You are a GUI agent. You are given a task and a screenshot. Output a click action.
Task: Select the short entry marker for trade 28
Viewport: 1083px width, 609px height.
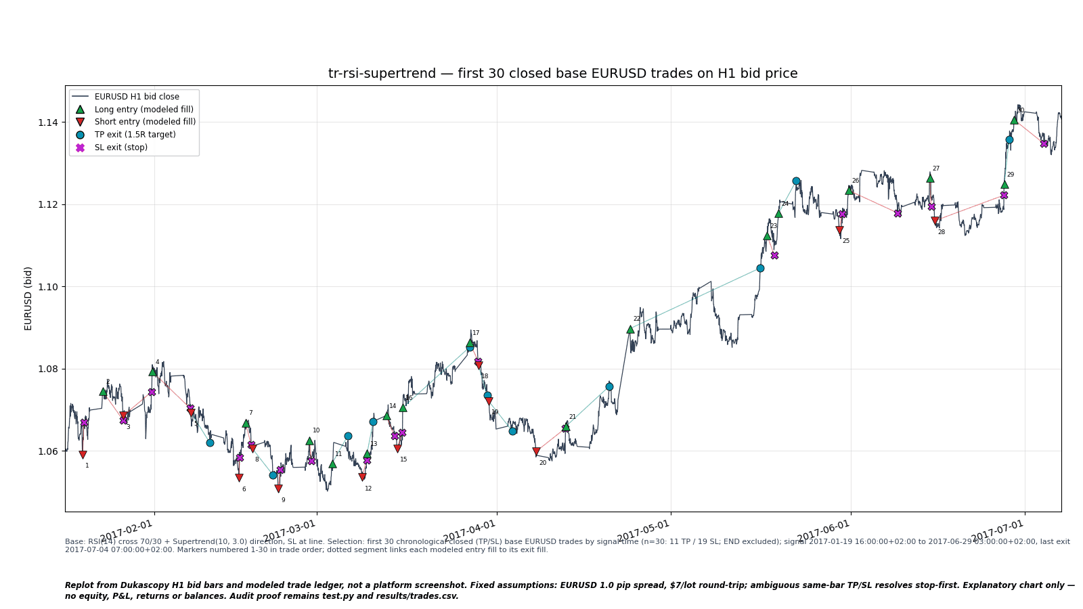click(x=935, y=221)
